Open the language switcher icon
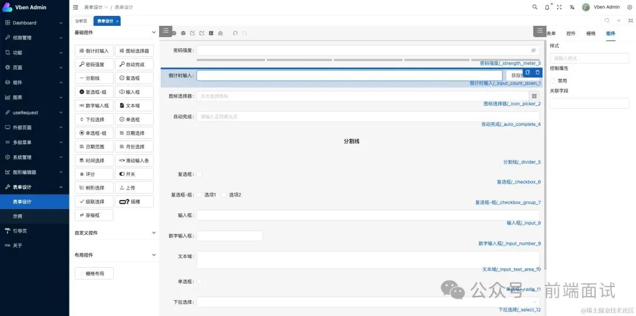Image resolution: width=636 pixels, height=316 pixels. coord(572,7)
